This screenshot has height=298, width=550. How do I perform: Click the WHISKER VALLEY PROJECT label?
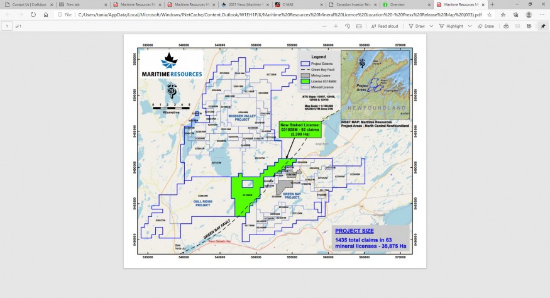(242, 118)
